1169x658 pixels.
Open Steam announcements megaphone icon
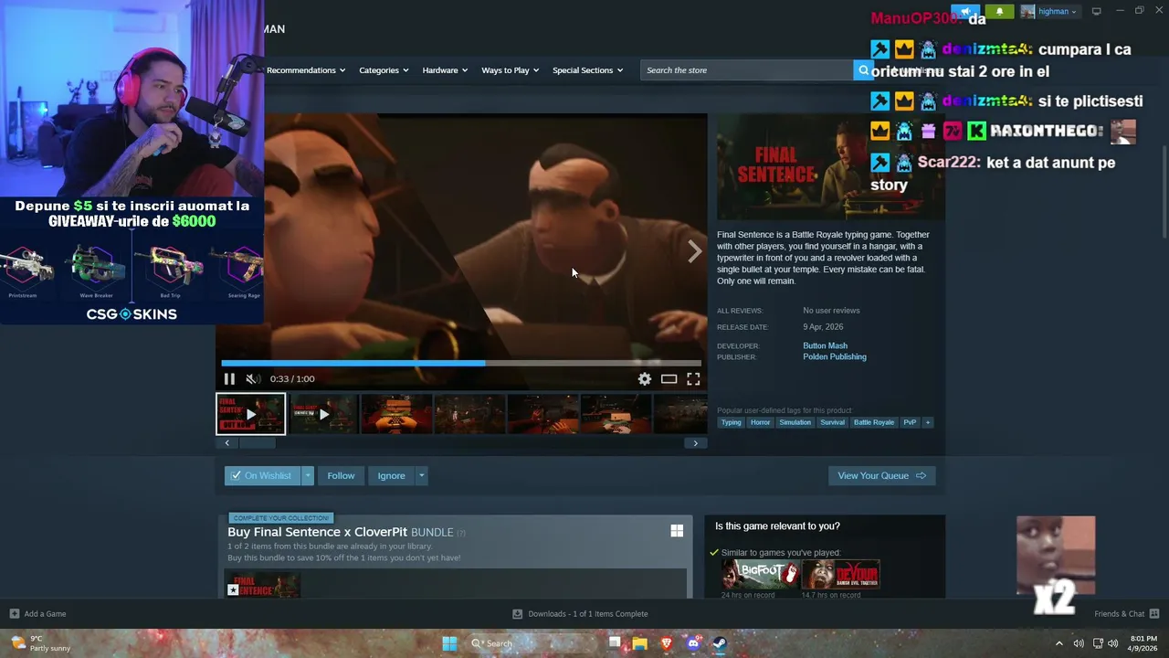[965, 12]
